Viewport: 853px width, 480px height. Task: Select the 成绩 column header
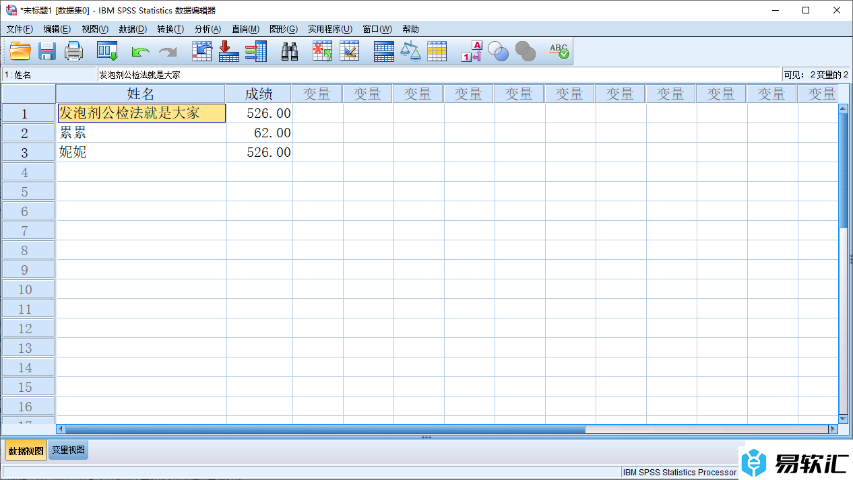[x=259, y=94]
